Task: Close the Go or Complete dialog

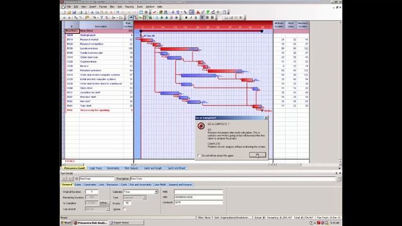Action: [266, 118]
